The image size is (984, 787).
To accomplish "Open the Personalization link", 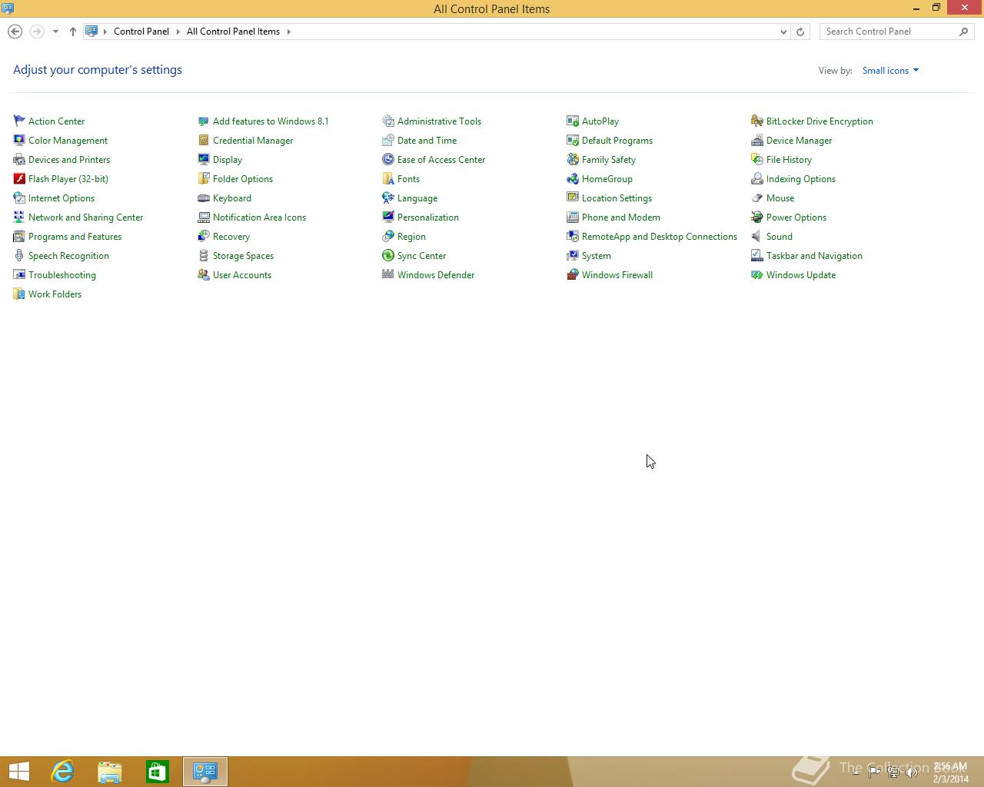I will [428, 217].
